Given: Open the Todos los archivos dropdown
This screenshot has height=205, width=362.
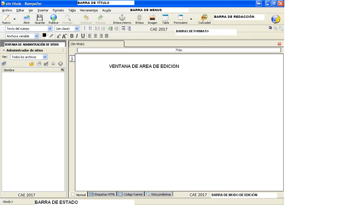Looking at the screenshot, I should (45, 57).
